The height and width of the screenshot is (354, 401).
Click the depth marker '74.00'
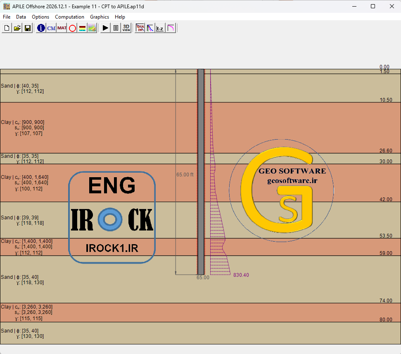point(386,301)
